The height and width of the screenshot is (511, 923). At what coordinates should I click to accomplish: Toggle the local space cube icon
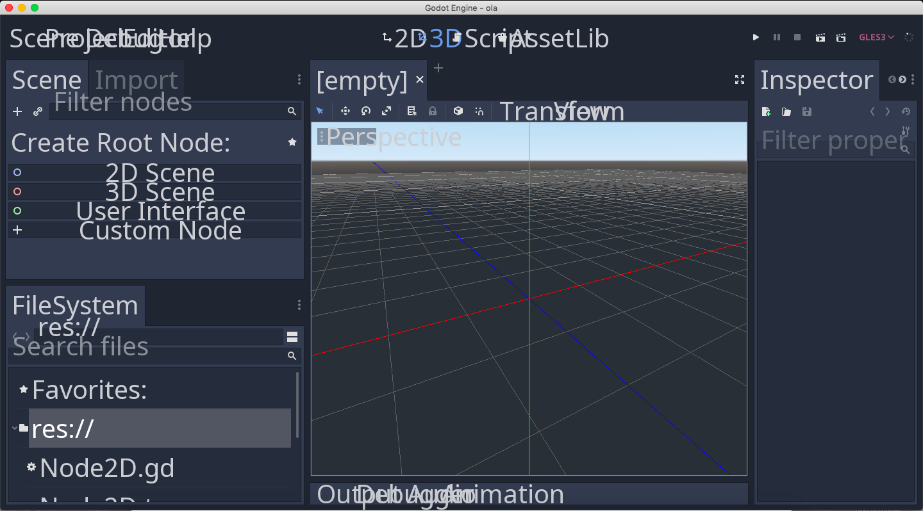[458, 111]
